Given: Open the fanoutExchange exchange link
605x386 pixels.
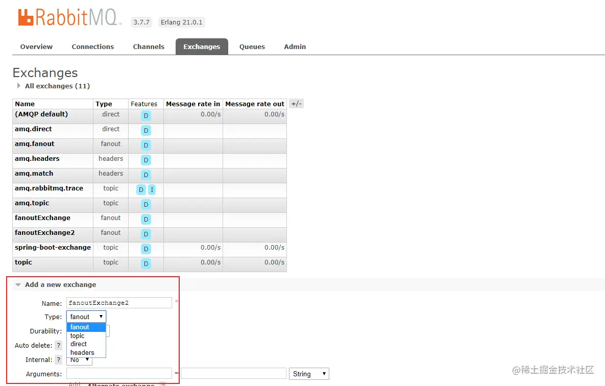Looking at the screenshot, I should click(x=42, y=218).
